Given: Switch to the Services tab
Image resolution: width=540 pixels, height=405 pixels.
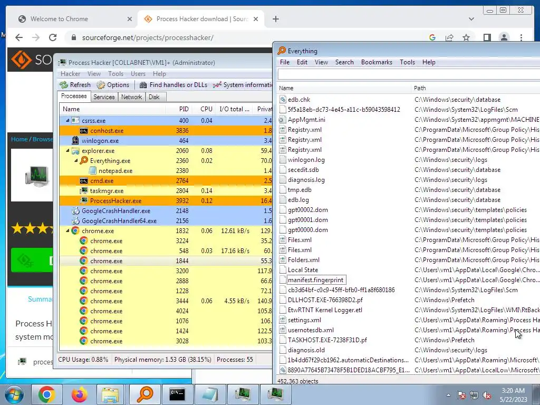Looking at the screenshot, I should [104, 97].
